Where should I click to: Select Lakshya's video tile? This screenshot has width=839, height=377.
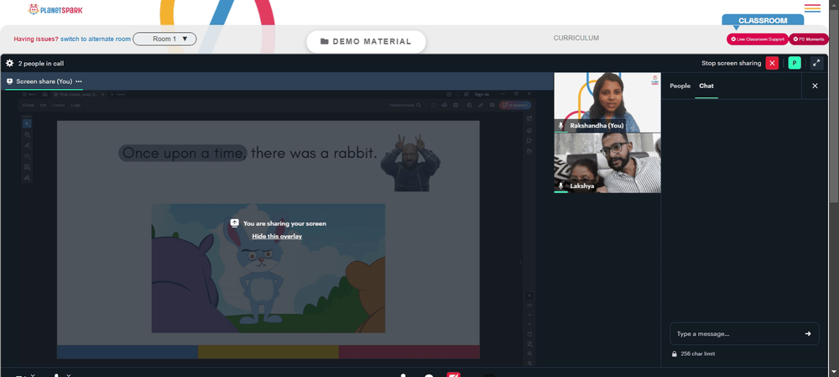pyautogui.click(x=607, y=163)
